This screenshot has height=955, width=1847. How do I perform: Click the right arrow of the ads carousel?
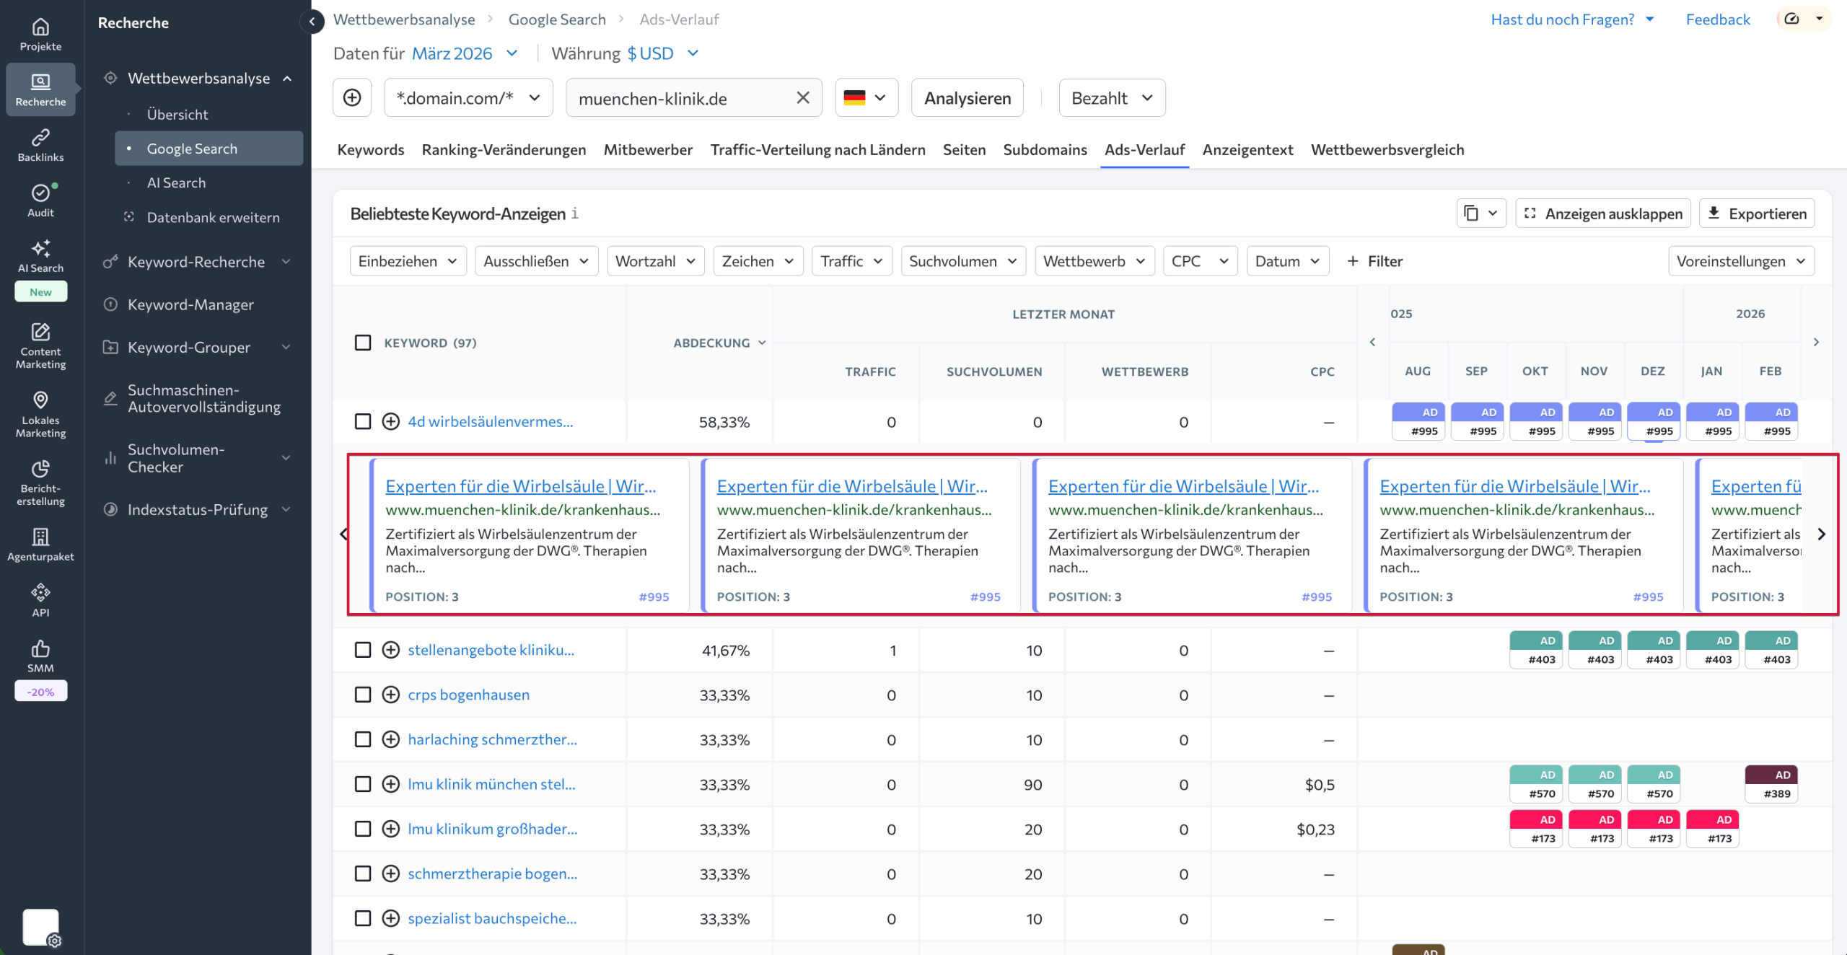tap(1822, 534)
